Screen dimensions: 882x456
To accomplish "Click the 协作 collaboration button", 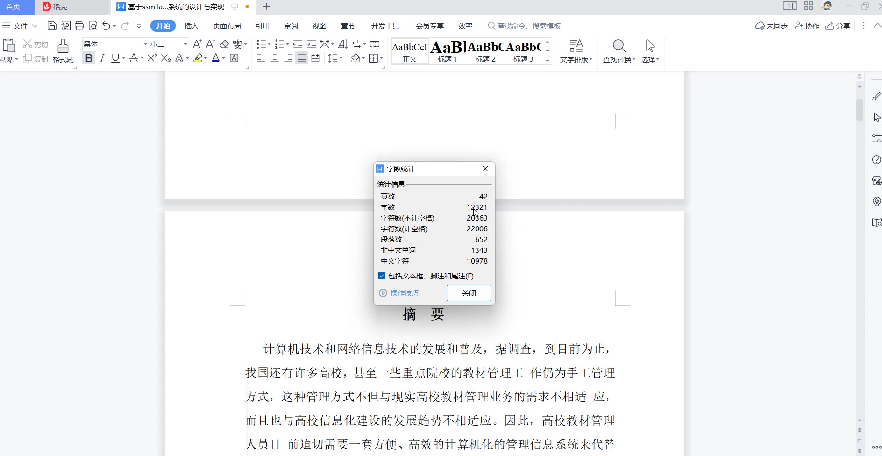I will tap(807, 26).
